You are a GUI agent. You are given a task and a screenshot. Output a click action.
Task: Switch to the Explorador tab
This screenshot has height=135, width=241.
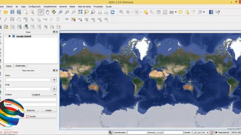[20, 66]
